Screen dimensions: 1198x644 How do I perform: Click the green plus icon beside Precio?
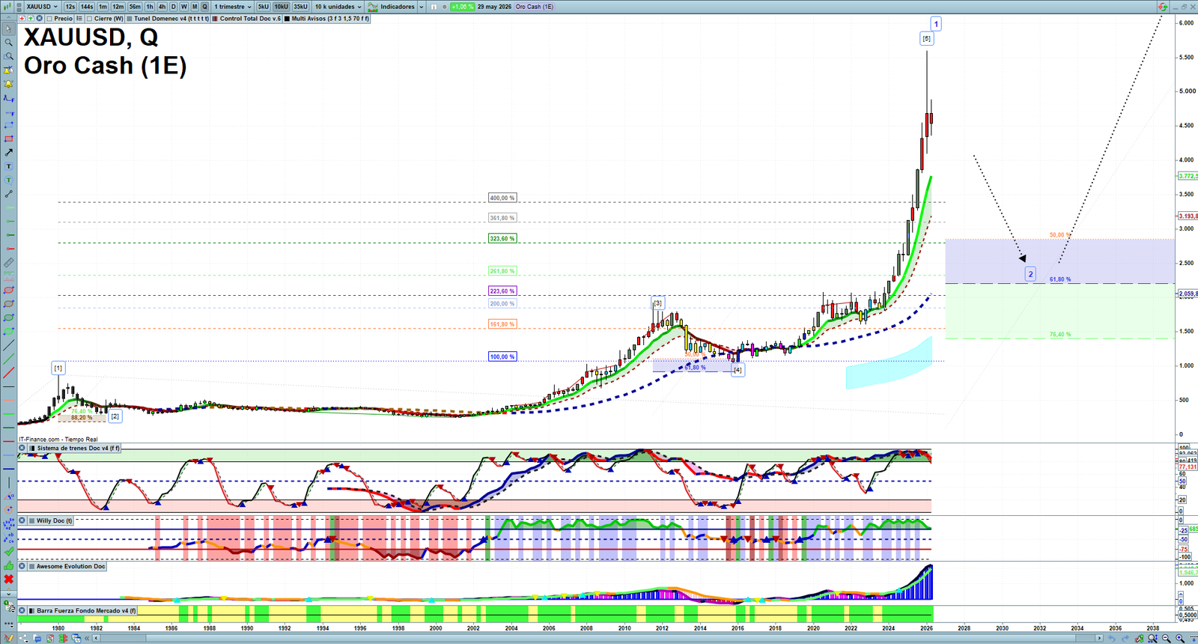click(x=31, y=18)
